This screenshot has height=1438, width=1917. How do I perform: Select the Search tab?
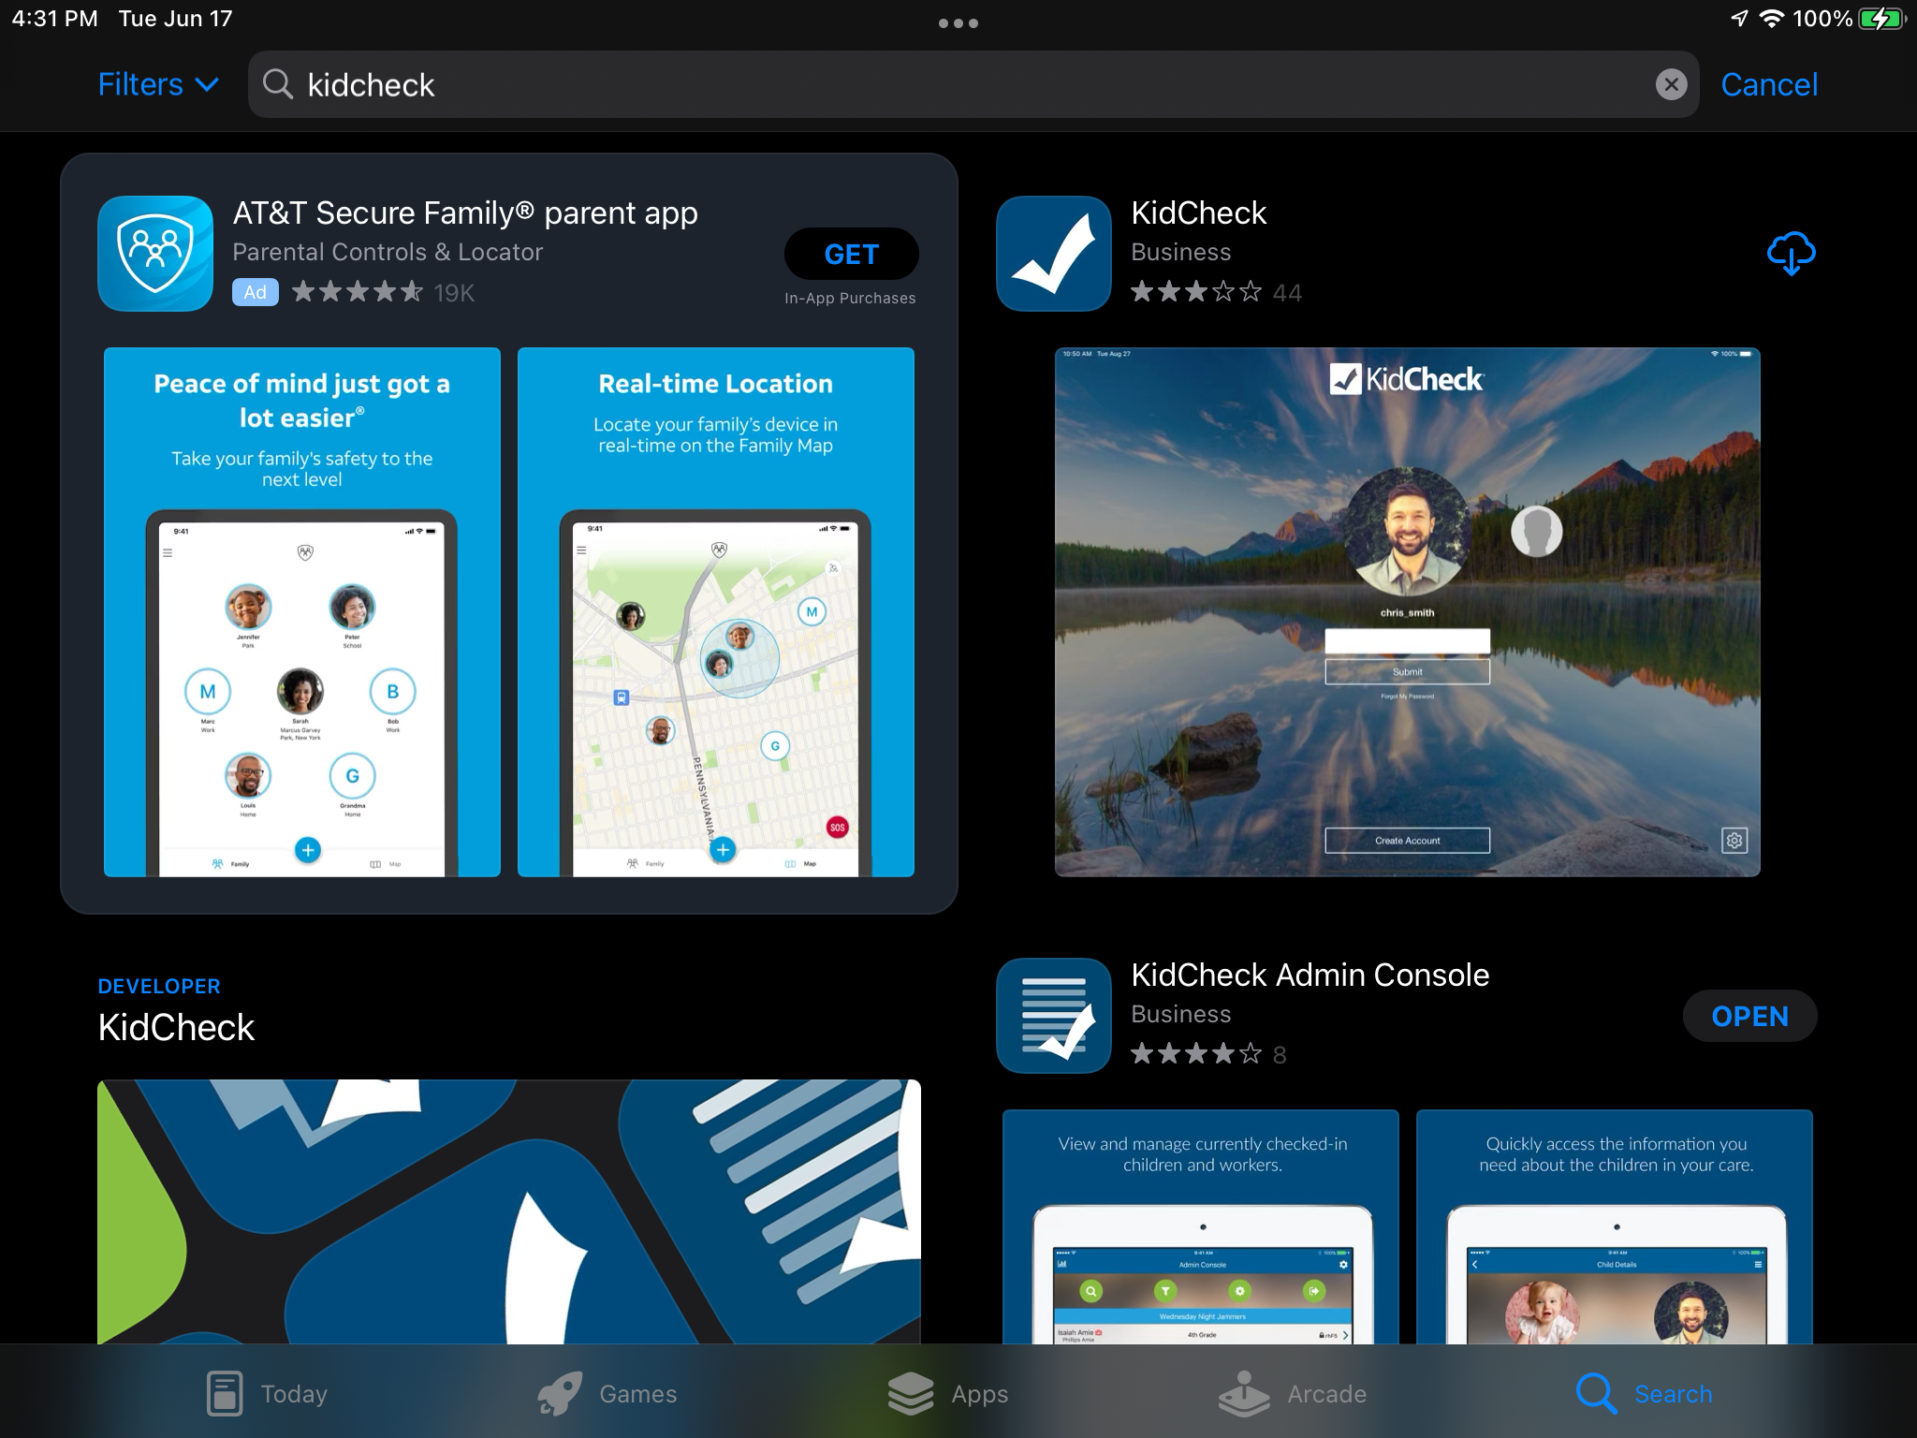tap(1644, 1393)
